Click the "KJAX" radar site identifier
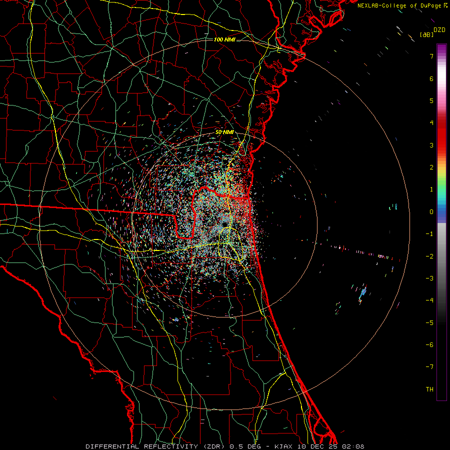The height and width of the screenshot is (450, 450). (x=283, y=446)
